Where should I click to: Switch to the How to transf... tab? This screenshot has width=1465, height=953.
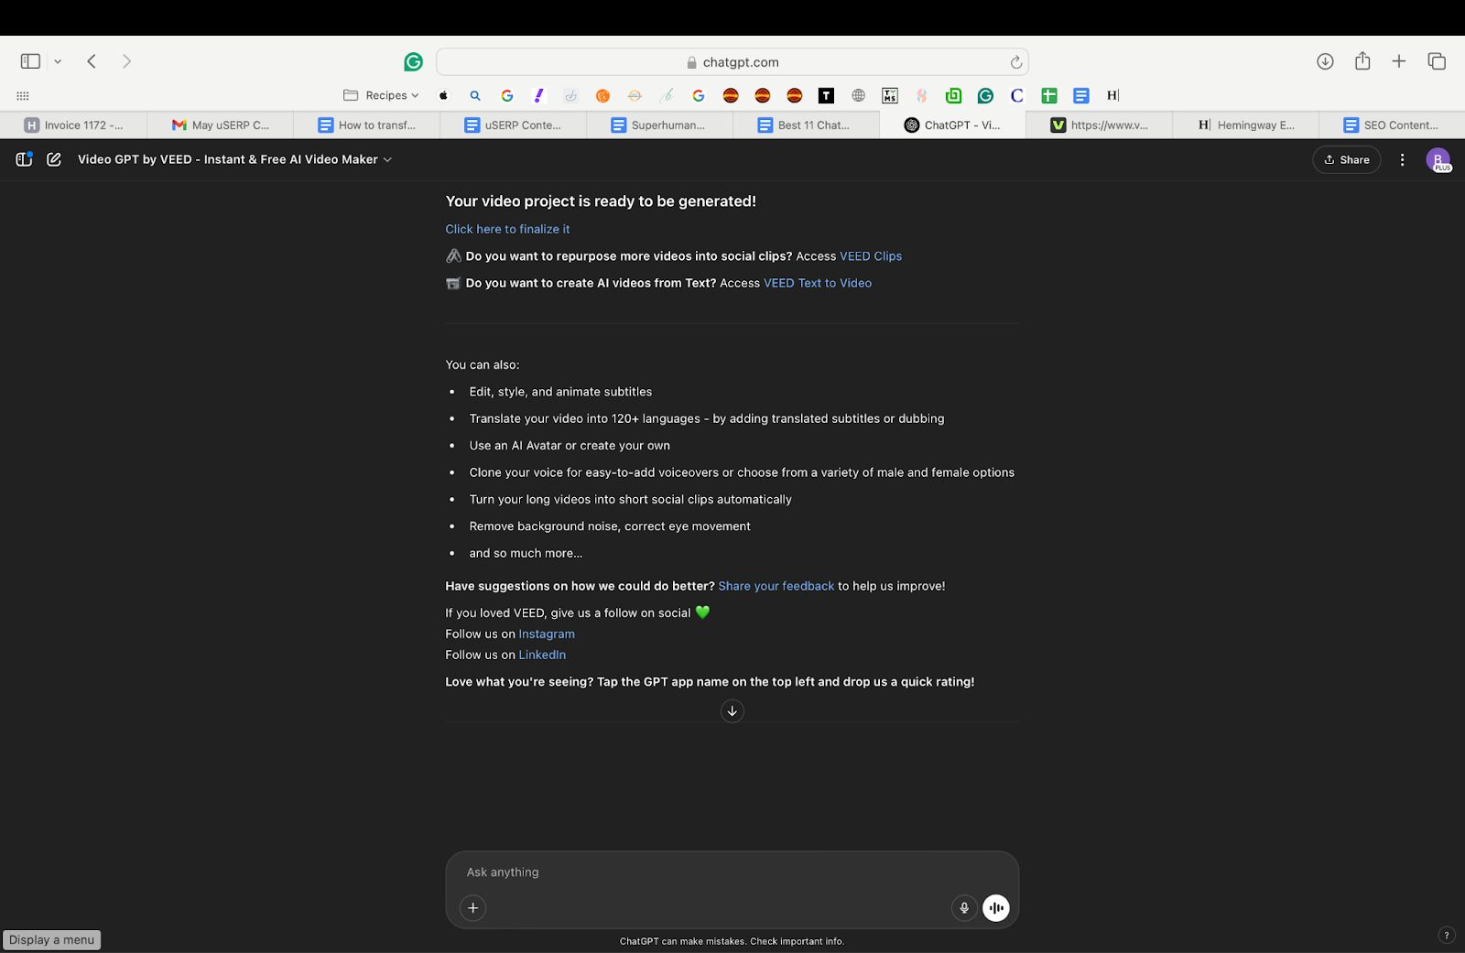click(366, 125)
